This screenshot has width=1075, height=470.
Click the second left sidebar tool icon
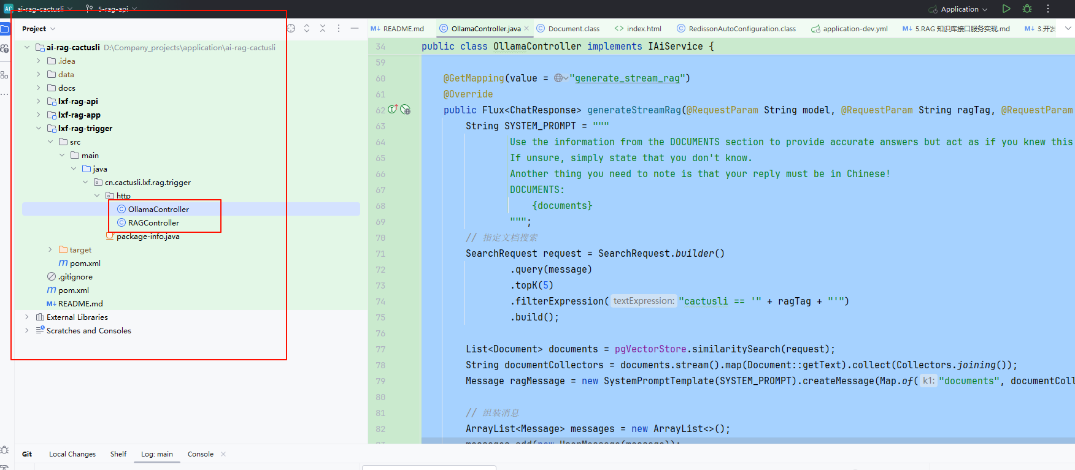[x=5, y=48]
